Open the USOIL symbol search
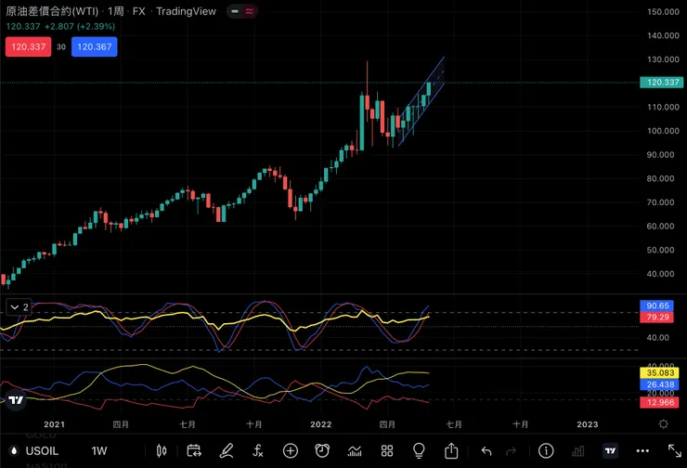Screen dimensions: 687x468 42,450
